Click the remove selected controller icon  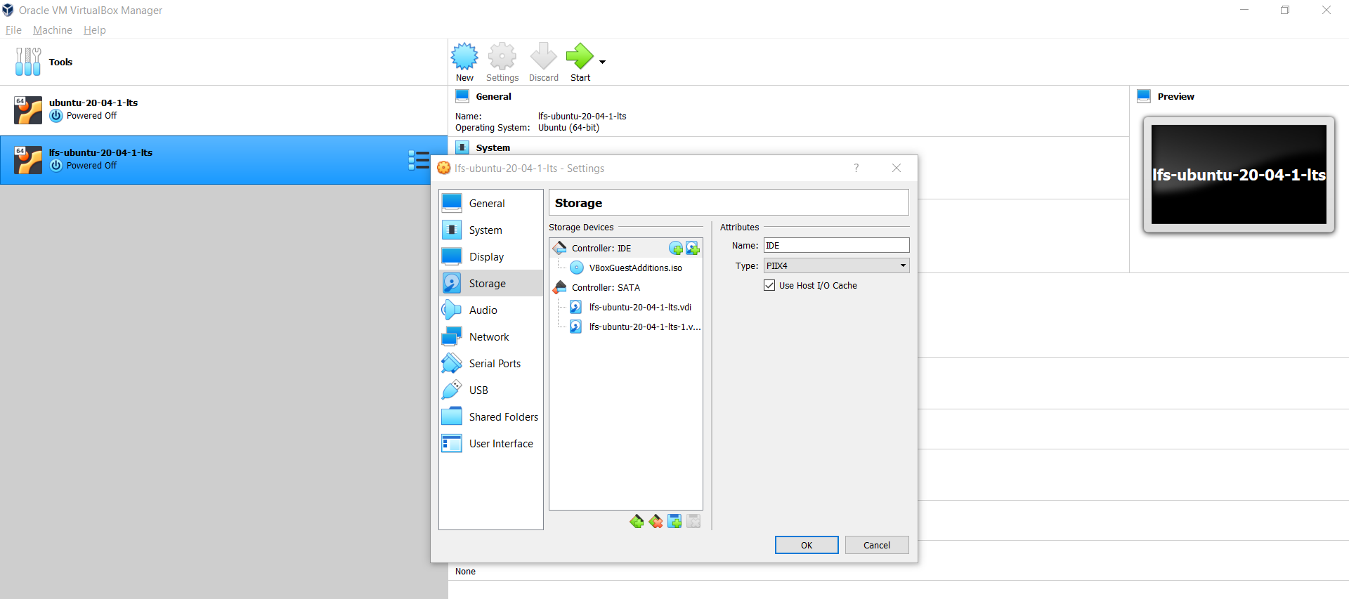pos(656,521)
